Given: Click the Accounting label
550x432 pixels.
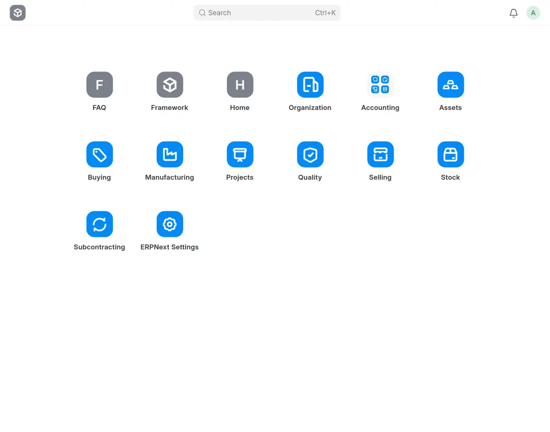Looking at the screenshot, I should pyautogui.click(x=380, y=108).
